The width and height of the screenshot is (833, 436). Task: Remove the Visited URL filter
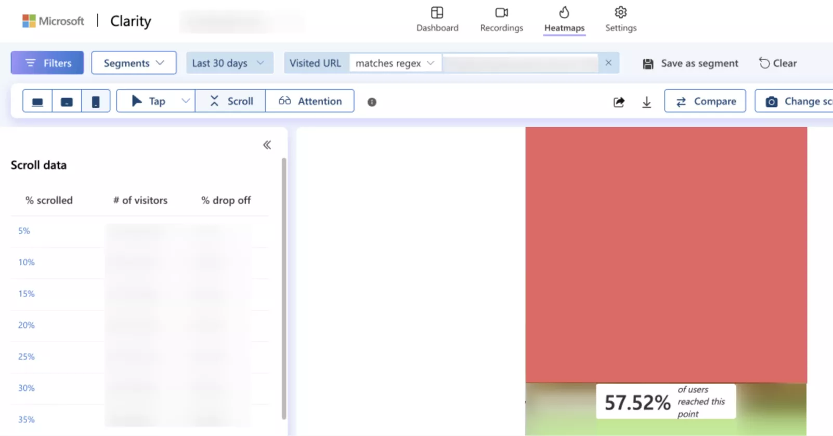(x=608, y=63)
